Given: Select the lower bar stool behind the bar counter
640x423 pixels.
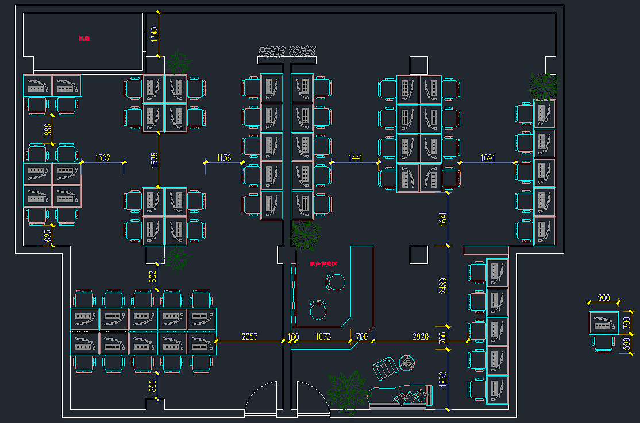Looking at the screenshot, I should [x=318, y=310].
